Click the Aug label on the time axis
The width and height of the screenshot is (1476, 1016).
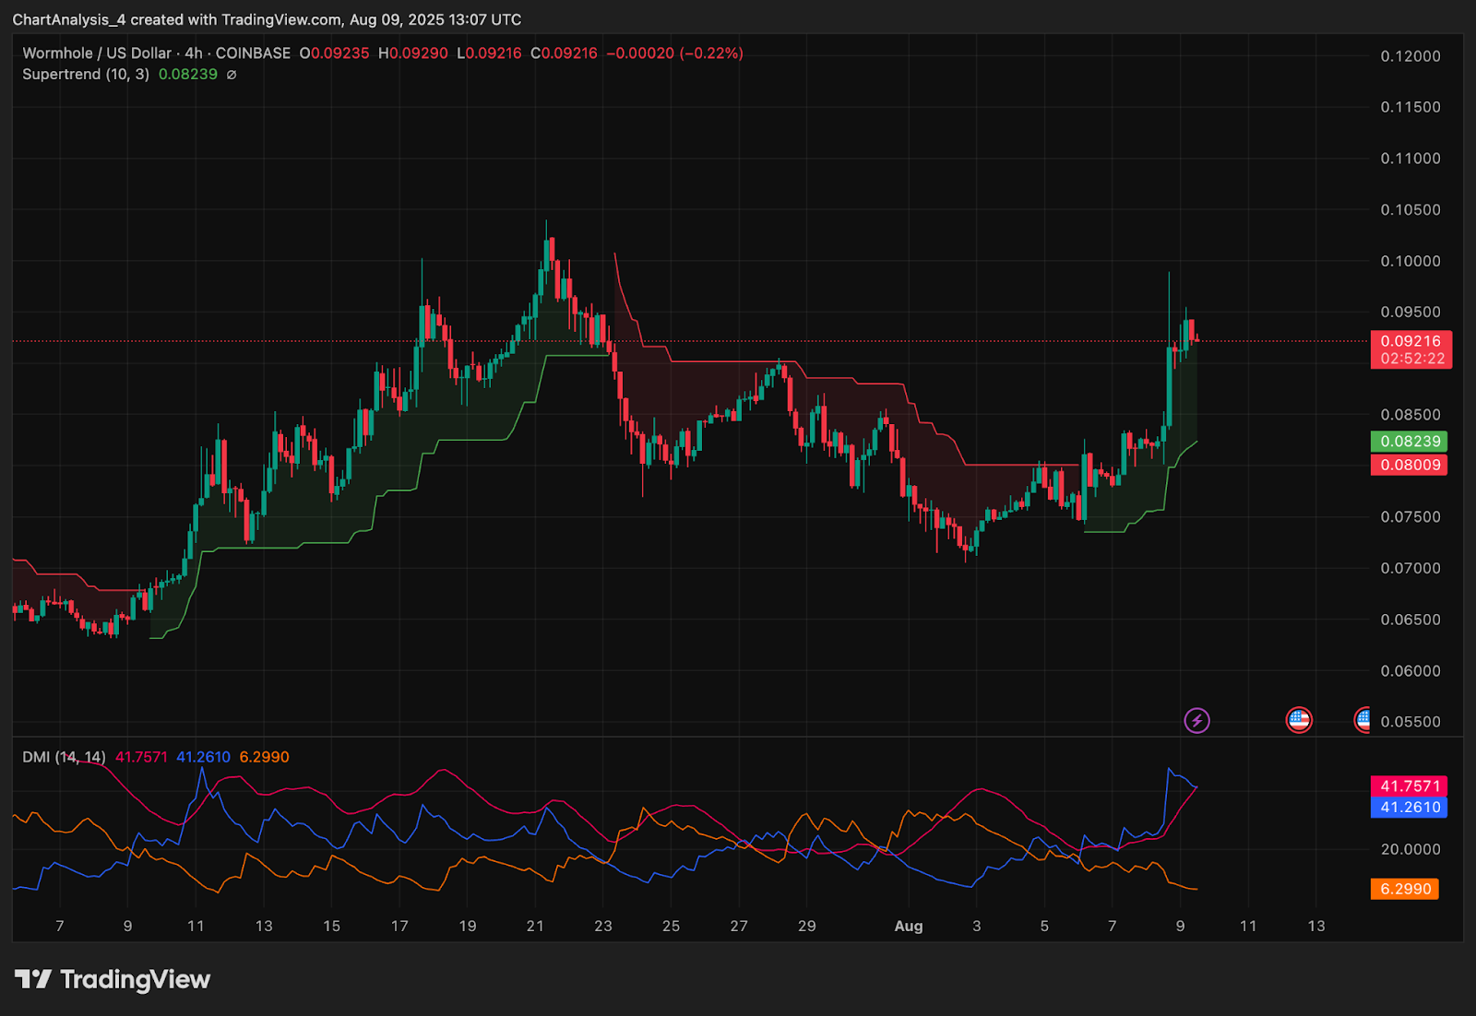pyautogui.click(x=909, y=926)
